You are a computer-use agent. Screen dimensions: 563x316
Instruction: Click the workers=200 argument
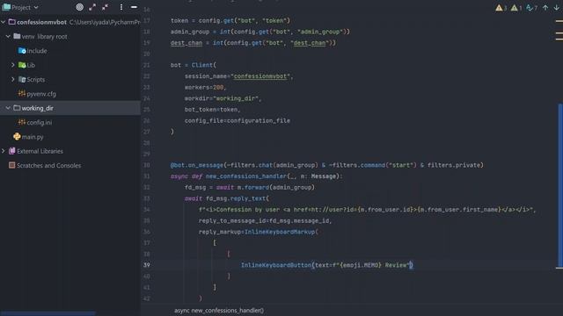point(204,88)
